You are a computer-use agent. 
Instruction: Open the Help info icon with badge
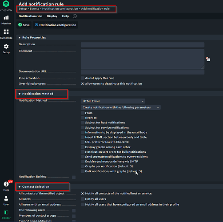pyautogui.click(x=6, y=186)
